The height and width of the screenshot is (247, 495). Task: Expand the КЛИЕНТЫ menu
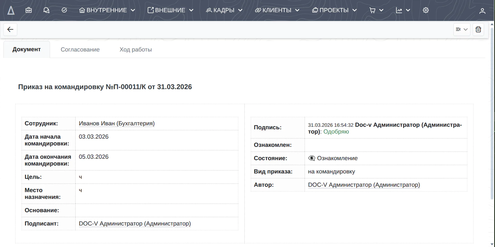(277, 10)
